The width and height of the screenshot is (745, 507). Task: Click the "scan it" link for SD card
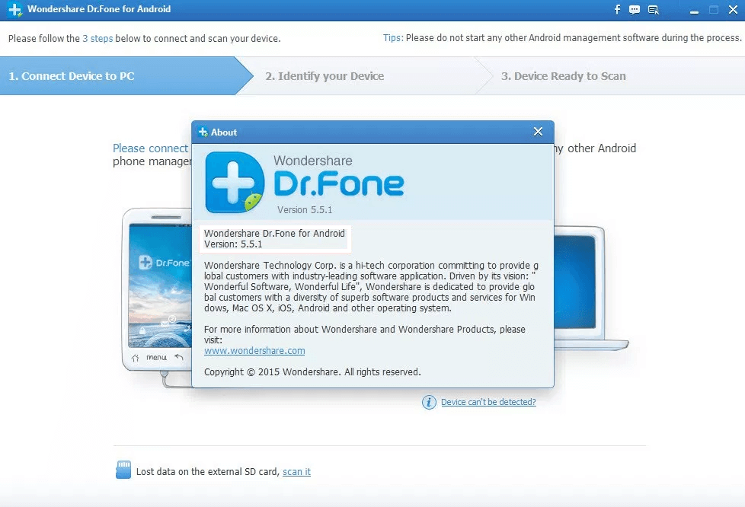296,472
